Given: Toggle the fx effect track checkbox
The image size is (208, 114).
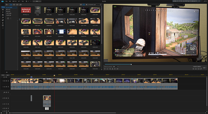Looking at the screenshot, I should (6, 92).
